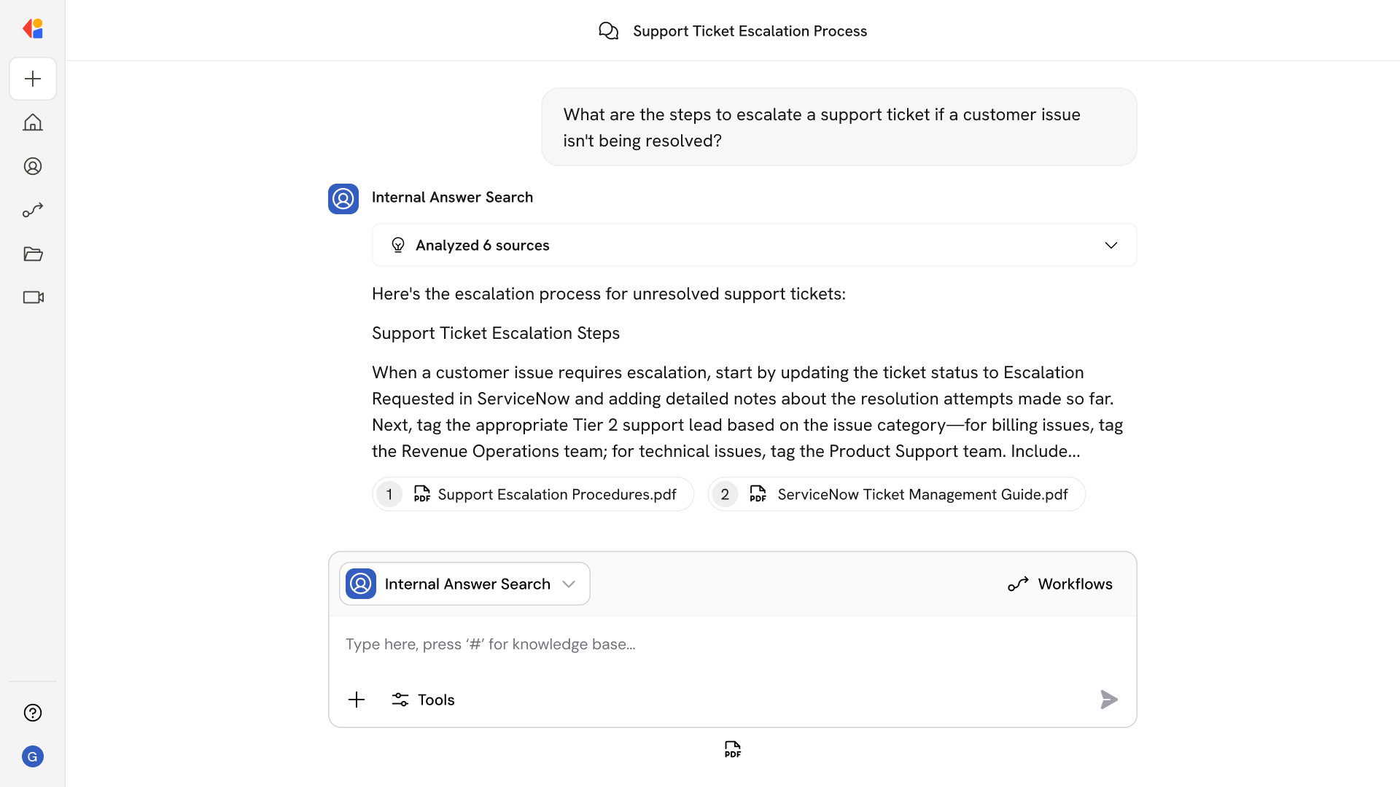Collapse sources using the chevron arrow
The width and height of the screenshot is (1400, 787).
tap(1111, 245)
